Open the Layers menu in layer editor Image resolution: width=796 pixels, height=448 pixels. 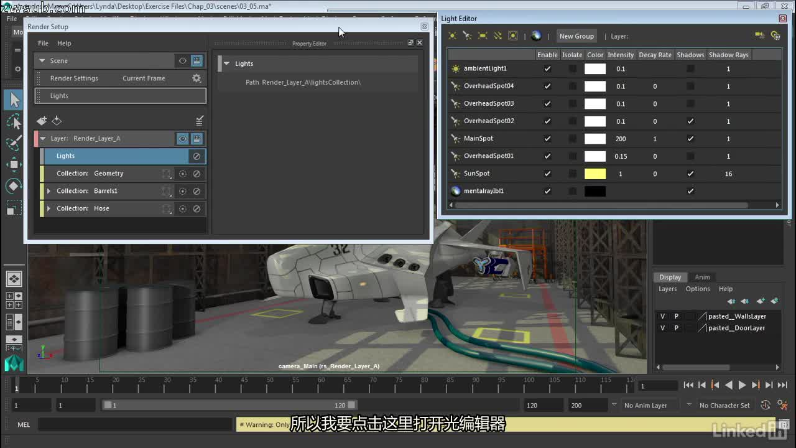[x=667, y=289]
